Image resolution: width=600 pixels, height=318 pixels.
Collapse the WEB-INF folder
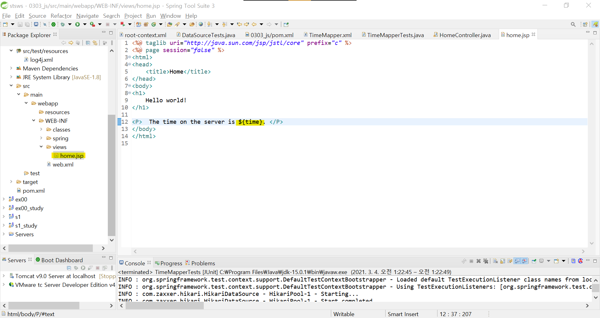(34, 121)
